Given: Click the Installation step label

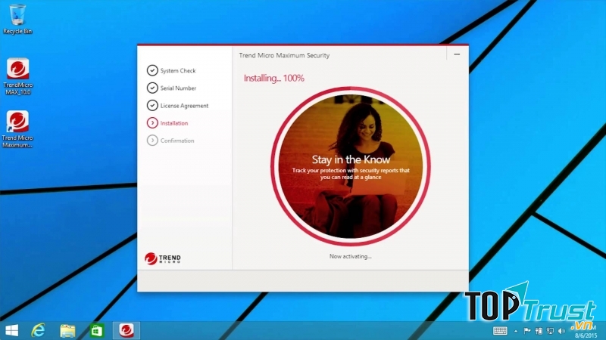Looking at the screenshot, I should tap(174, 123).
